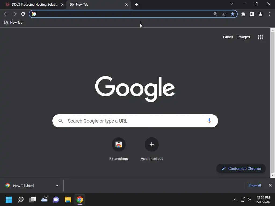Open Google Images link
Image resolution: width=275 pixels, height=206 pixels.
click(244, 37)
